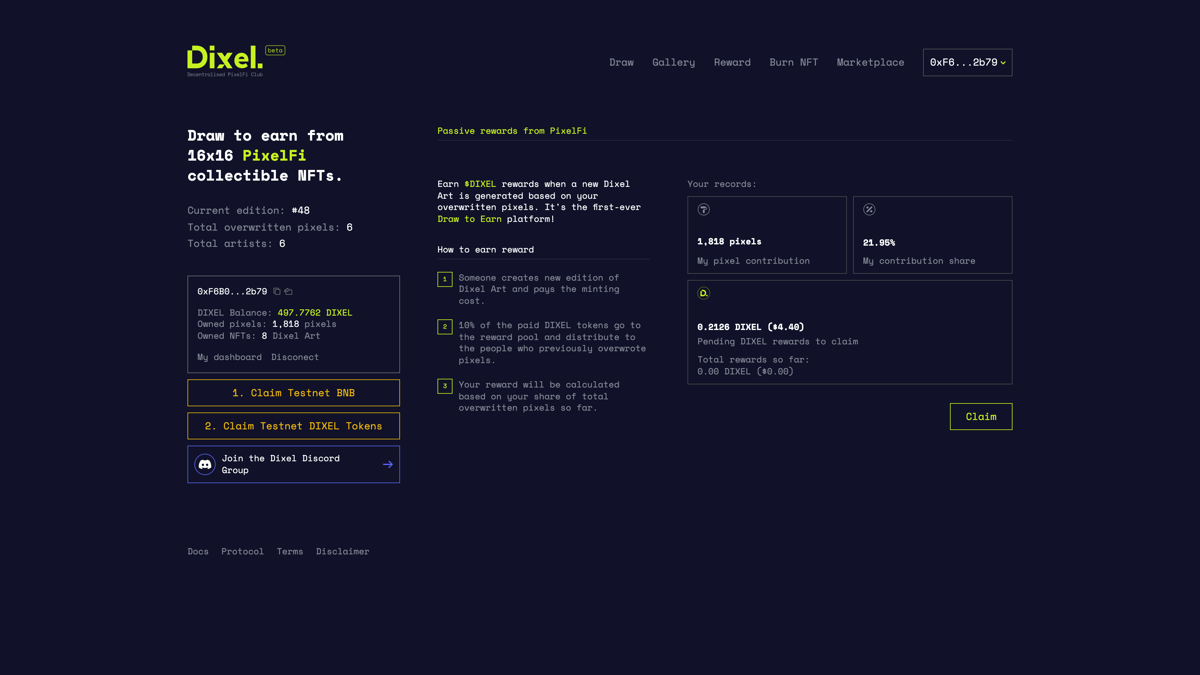Click the arrow on Discord banner
The image size is (1200, 675).
coord(387,464)
